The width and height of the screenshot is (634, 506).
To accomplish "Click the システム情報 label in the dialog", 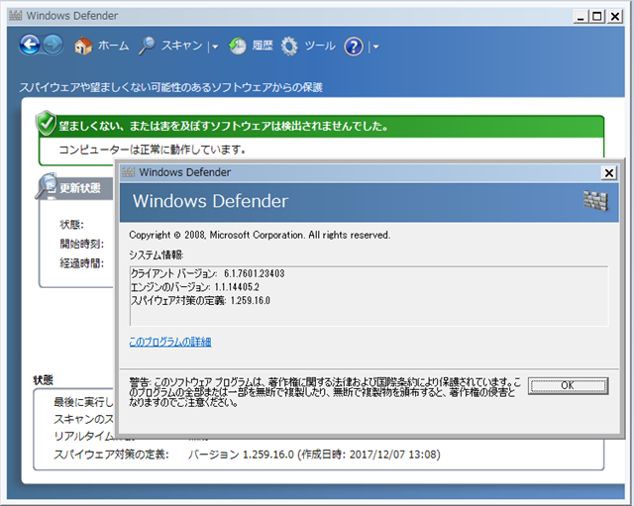I will tap(157, 254).
